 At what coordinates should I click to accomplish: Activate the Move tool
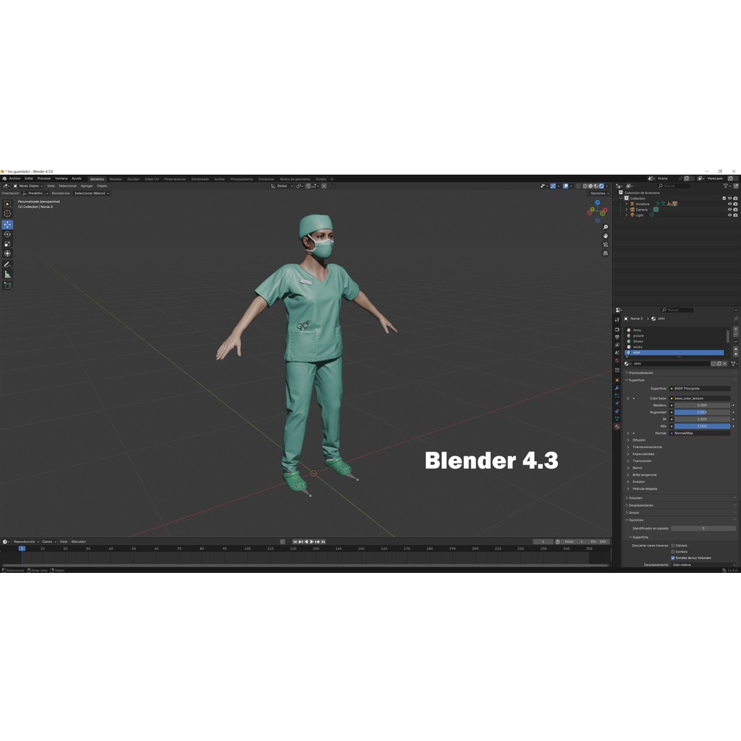pyautogui.click(x=7, y=224)
